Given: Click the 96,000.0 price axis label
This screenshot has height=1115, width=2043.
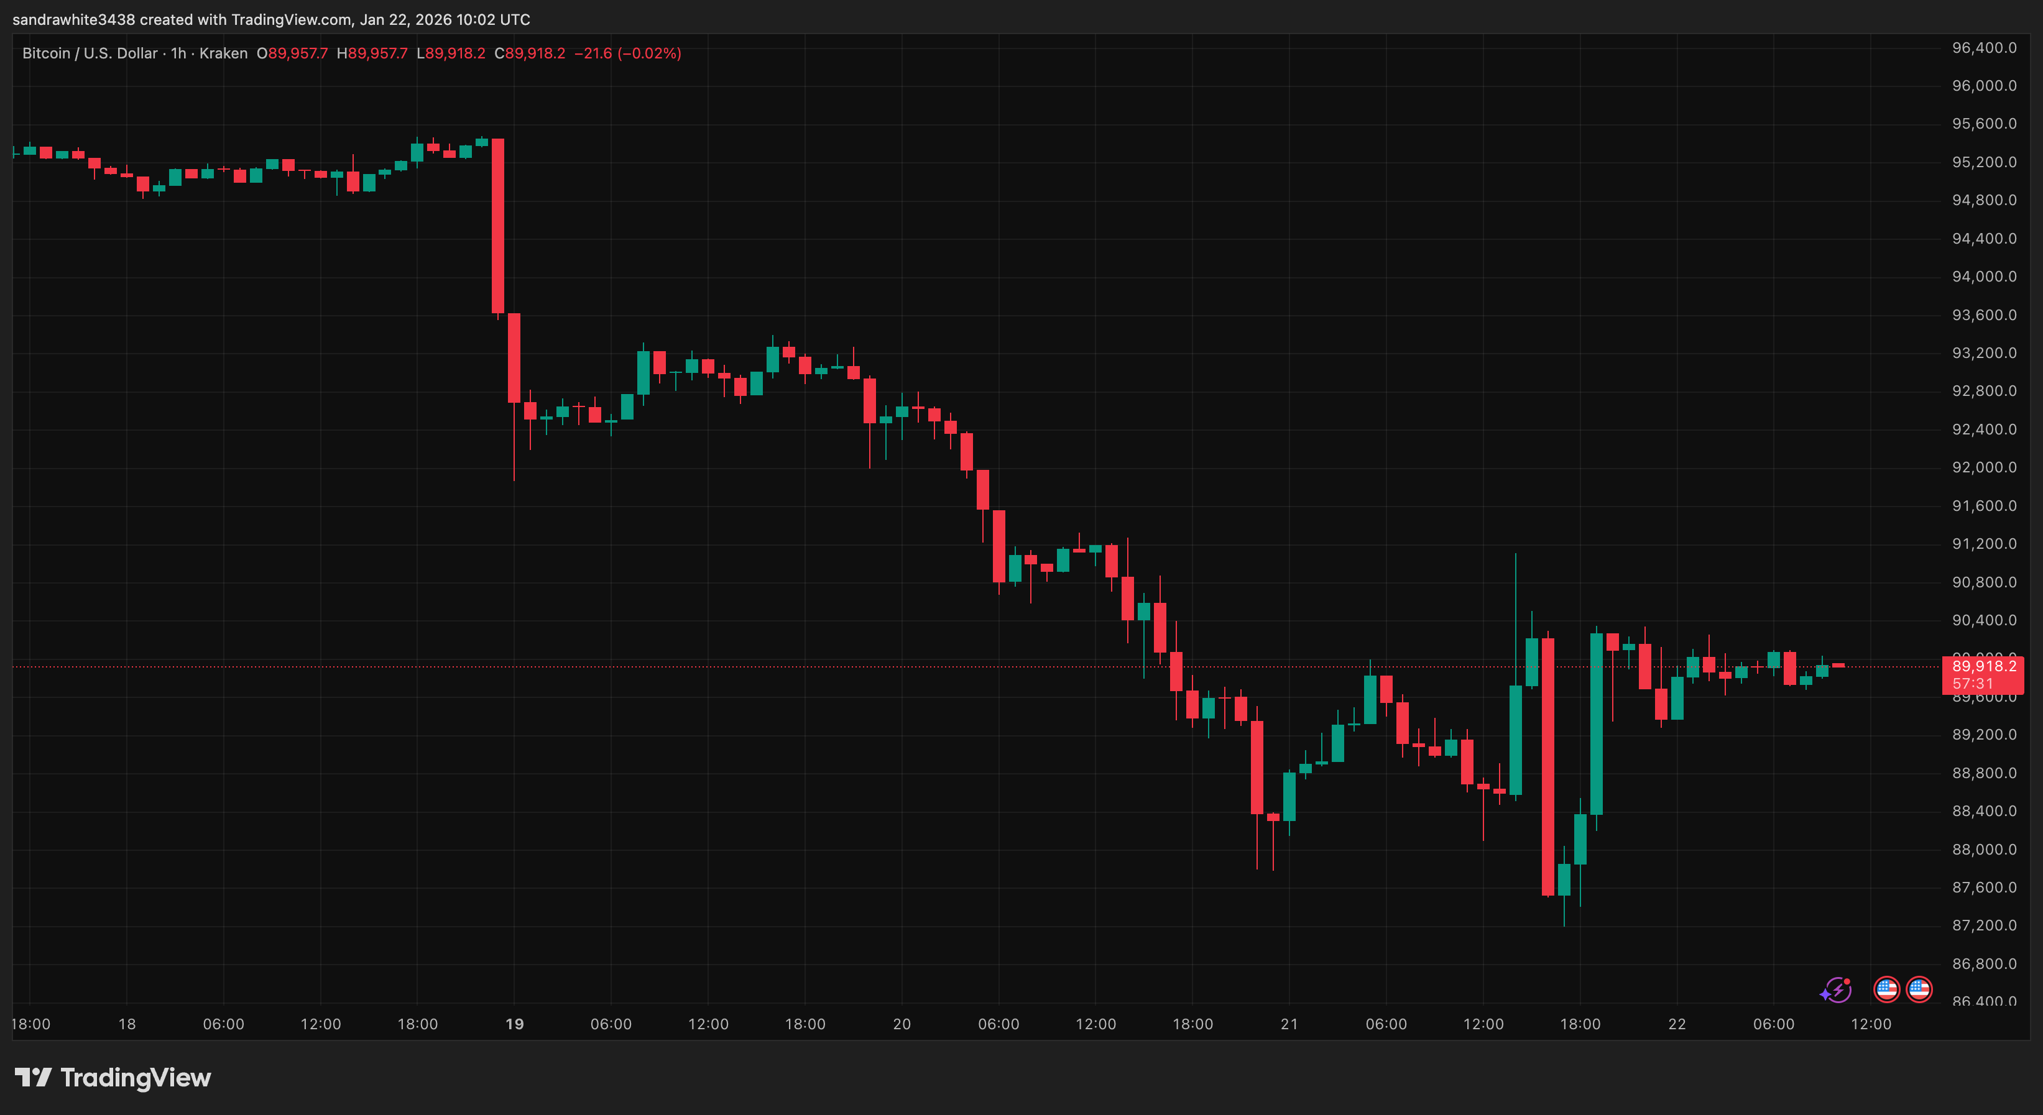Looking at the screenshot, I should click(1983, 86).
